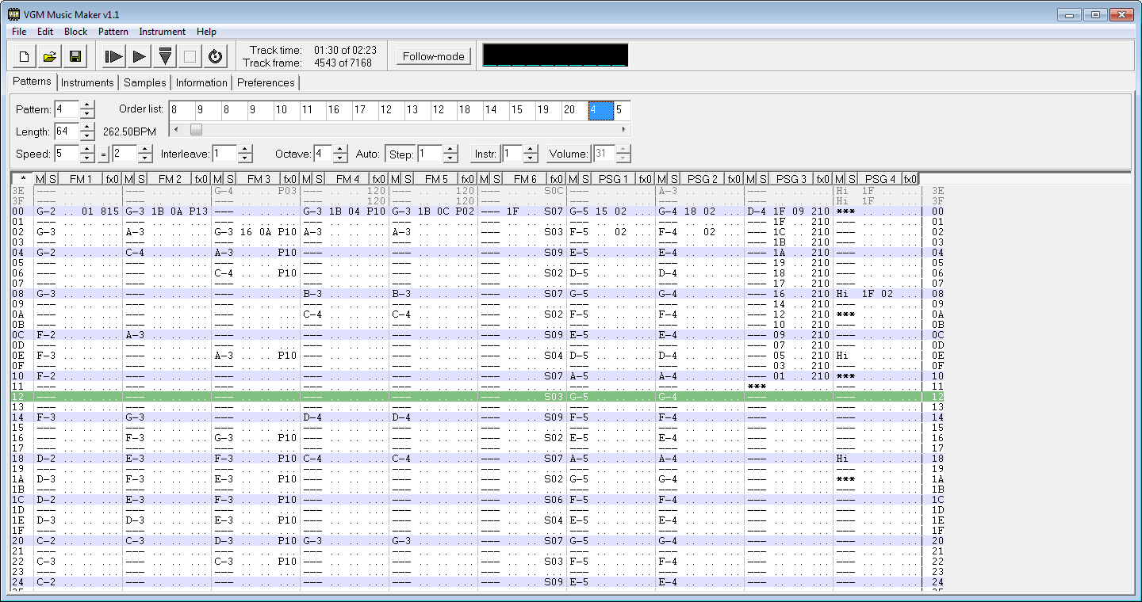The height and width of the screenshot is (602, 1142).
Task: Decrease the Octave value stepper
Action: 340,158
